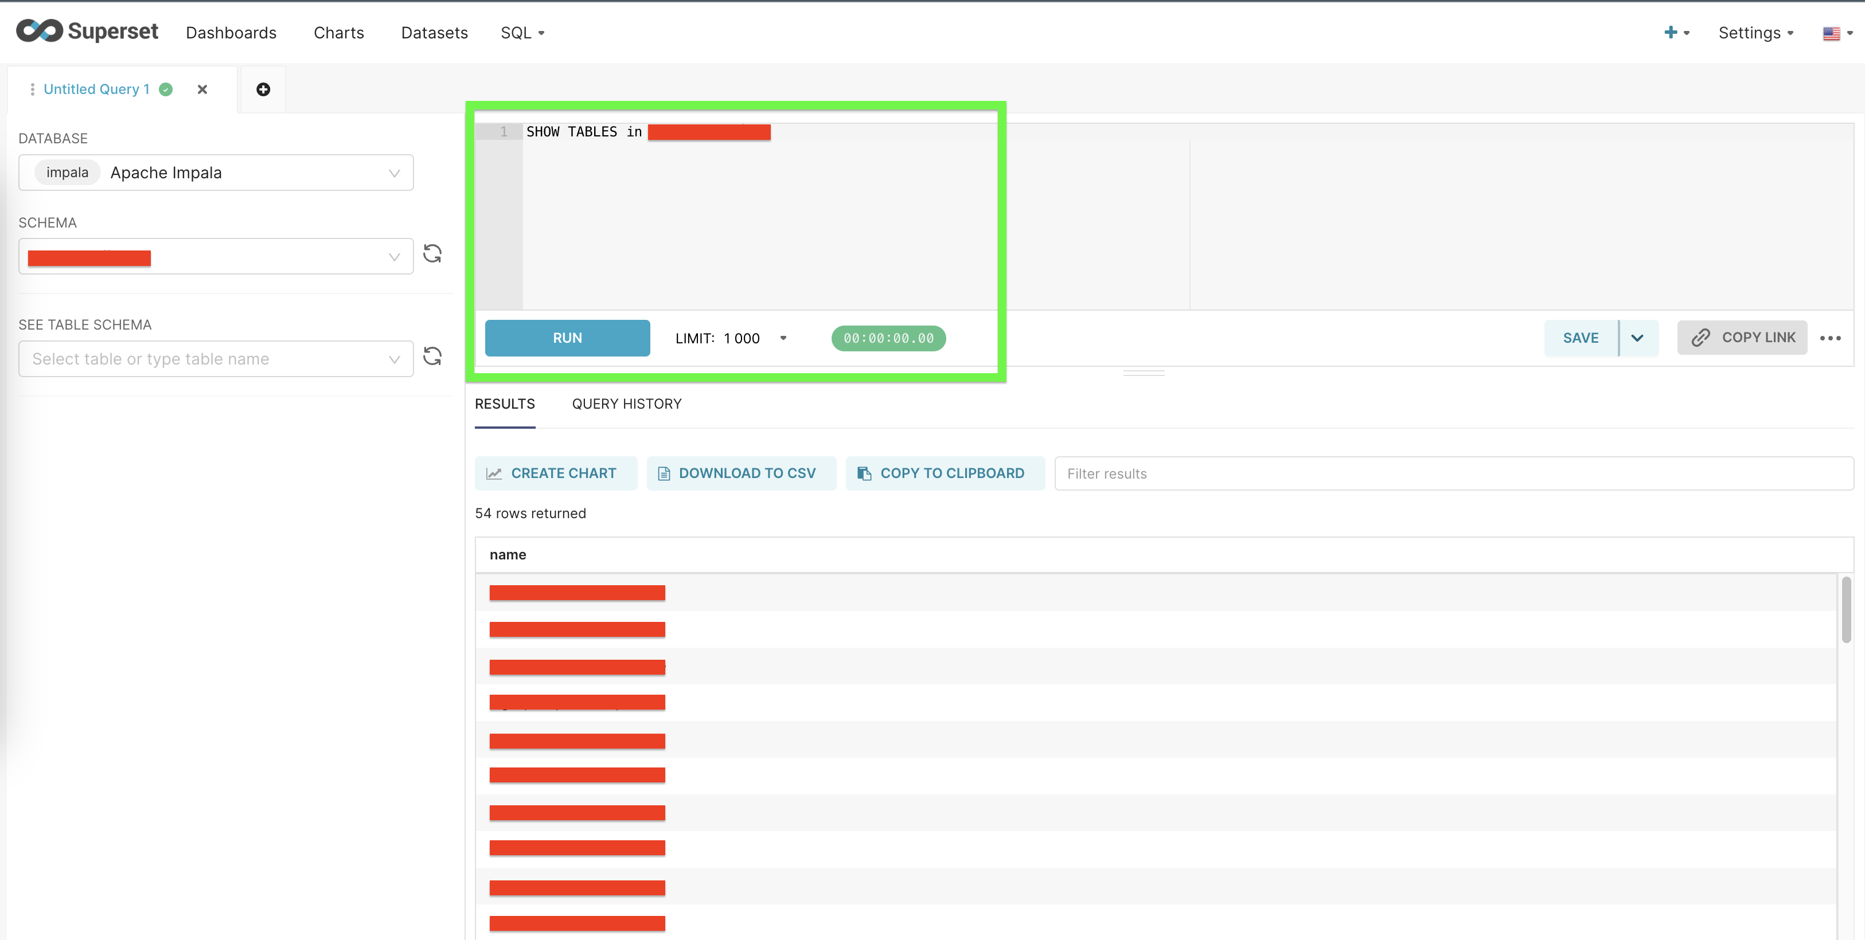Click the Copy Link button
Viewport: 1865px width, 940px height.
coord(1742,337)
